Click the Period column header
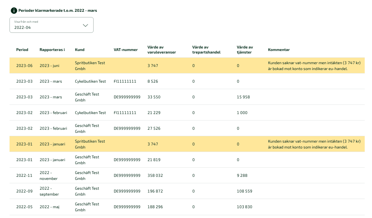Image resolution: width=372 pixels, height=218 pixels. tap(22, 50)
